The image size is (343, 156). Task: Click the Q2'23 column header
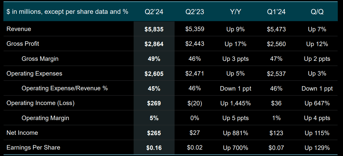[195, 12]
